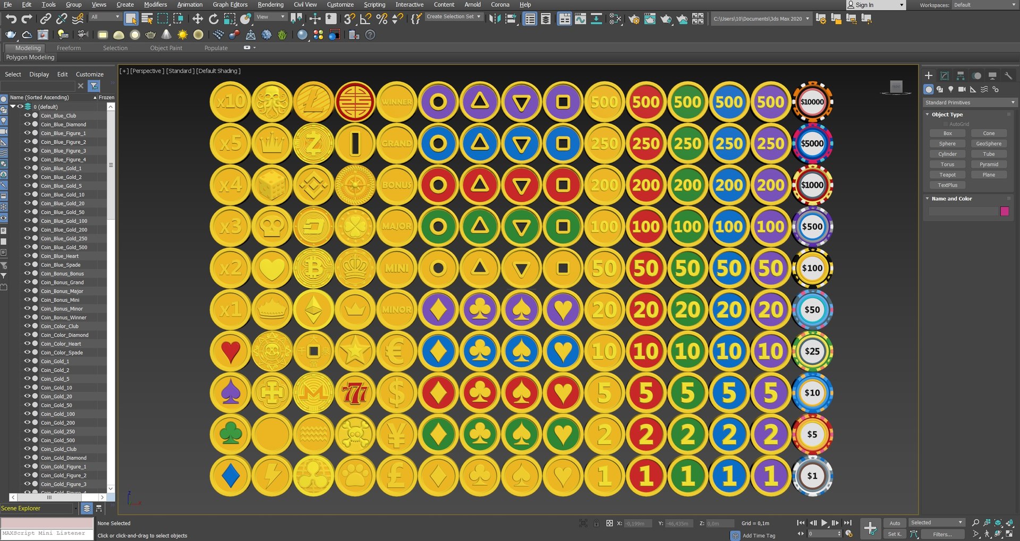1020x541 pixels.
Task: Select the Select and Link chain tool
Action: [46, 19]
